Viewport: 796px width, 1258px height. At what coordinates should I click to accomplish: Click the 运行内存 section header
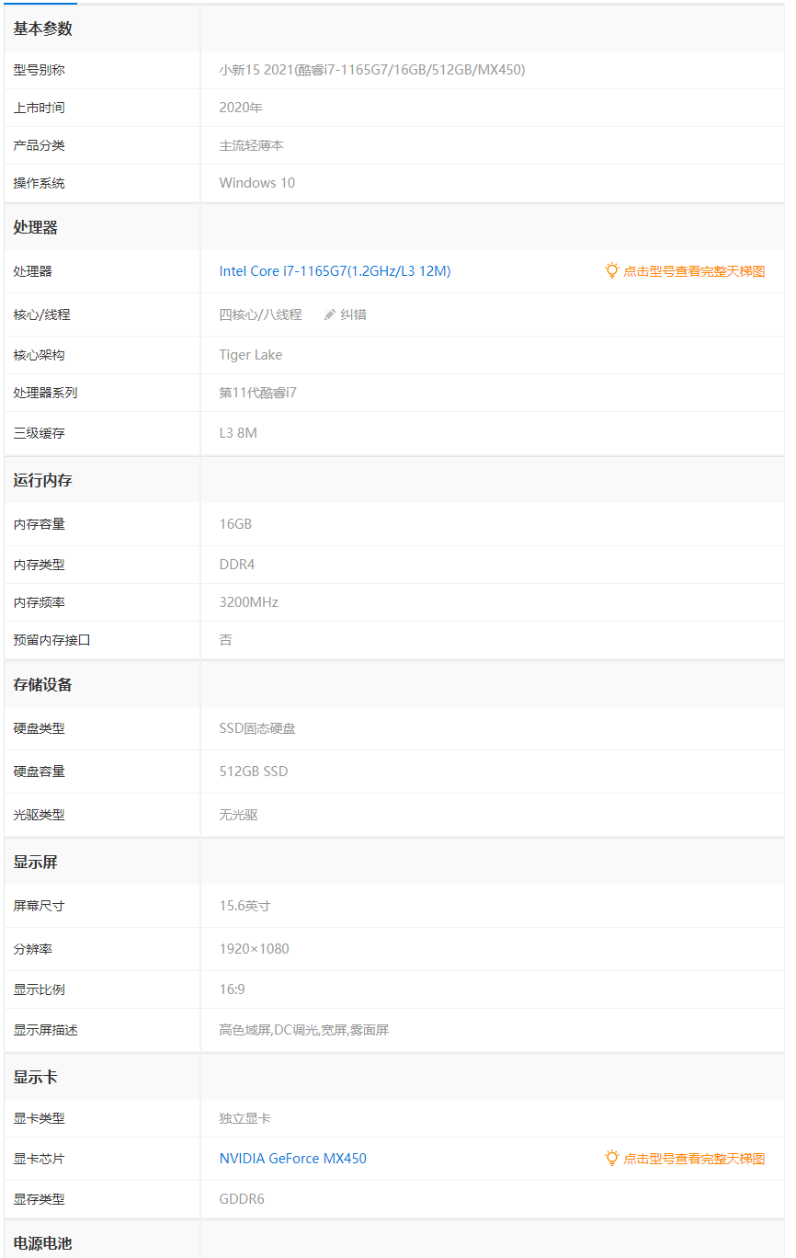point(42,480)
